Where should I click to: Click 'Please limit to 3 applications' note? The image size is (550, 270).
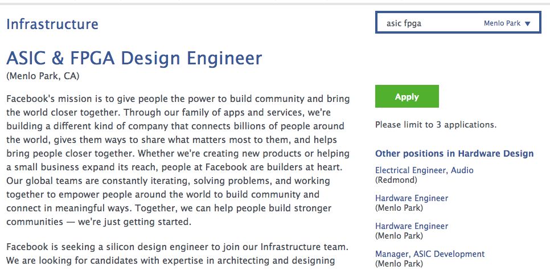point(436,125)
